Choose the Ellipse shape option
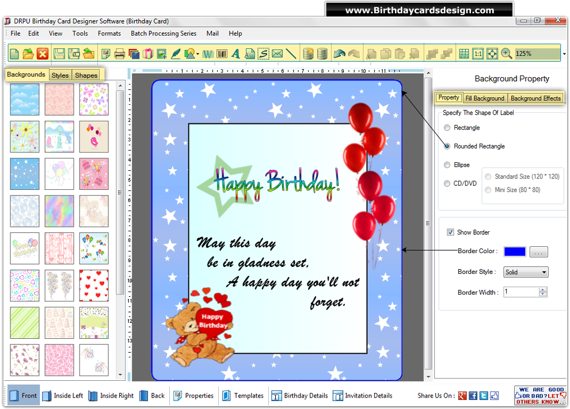570x409 pixels. click(x=447, y=165)
